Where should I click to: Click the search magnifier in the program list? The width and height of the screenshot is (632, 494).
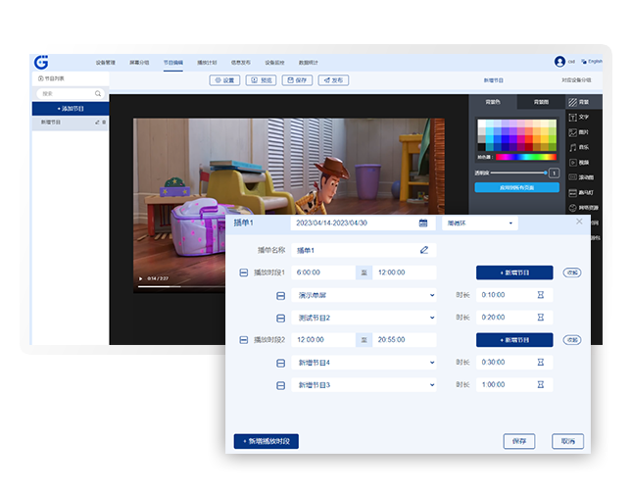[x=99, y=94]
